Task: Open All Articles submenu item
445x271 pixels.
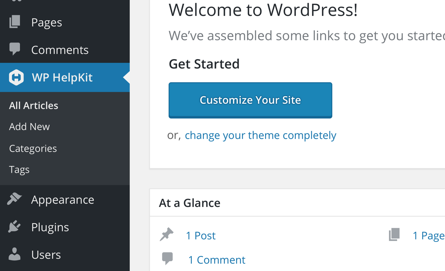Action: (34, 106)
